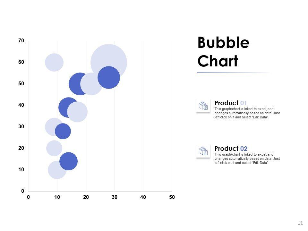The width and height of the screenshot is (308, 231).
Task: Click the description text under Product 02
Action: [247, 158]
